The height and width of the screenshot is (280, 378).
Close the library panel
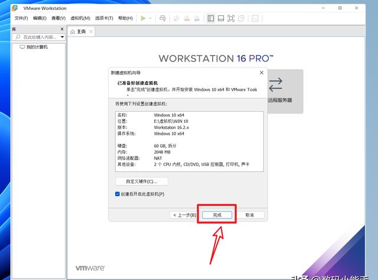[x=62, y=29]
